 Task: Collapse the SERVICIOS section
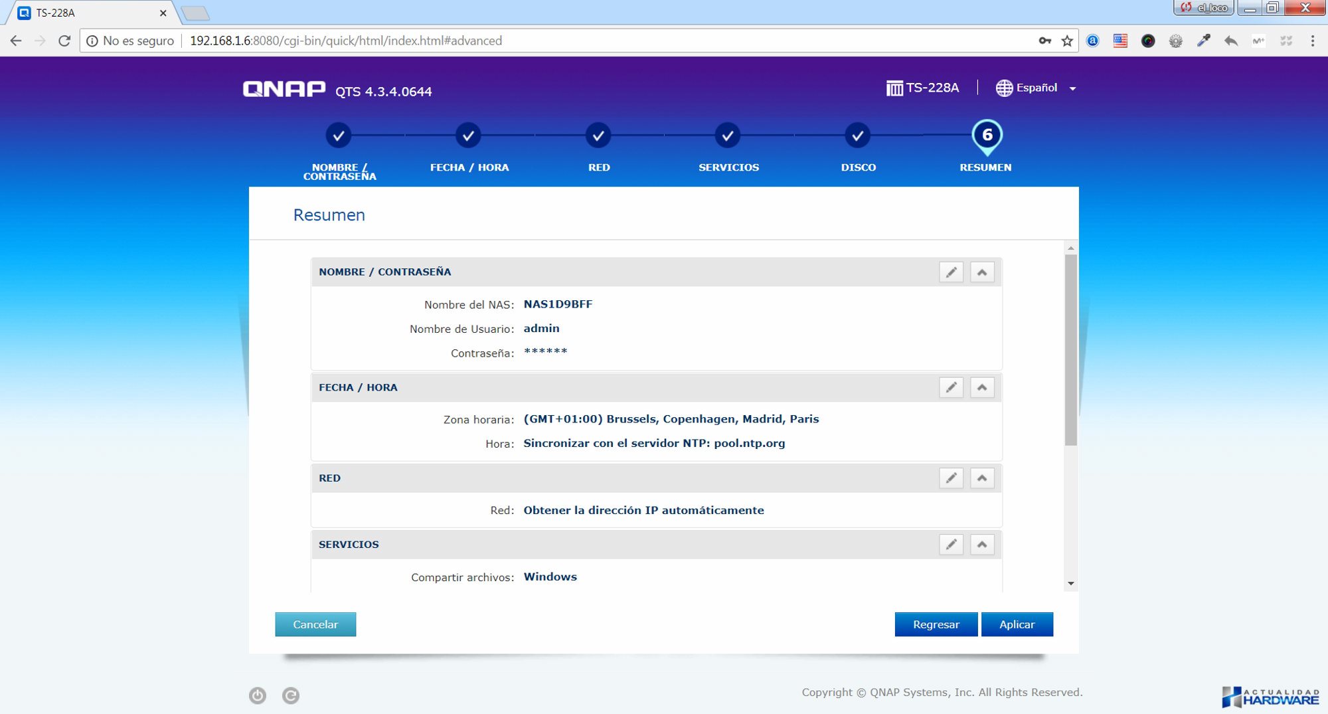[982, 545]
